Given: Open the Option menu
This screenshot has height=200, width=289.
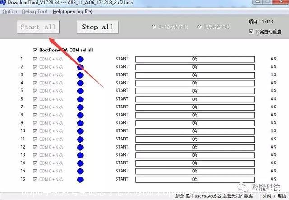Looking at the screenshot, I should tap(9, 11).
